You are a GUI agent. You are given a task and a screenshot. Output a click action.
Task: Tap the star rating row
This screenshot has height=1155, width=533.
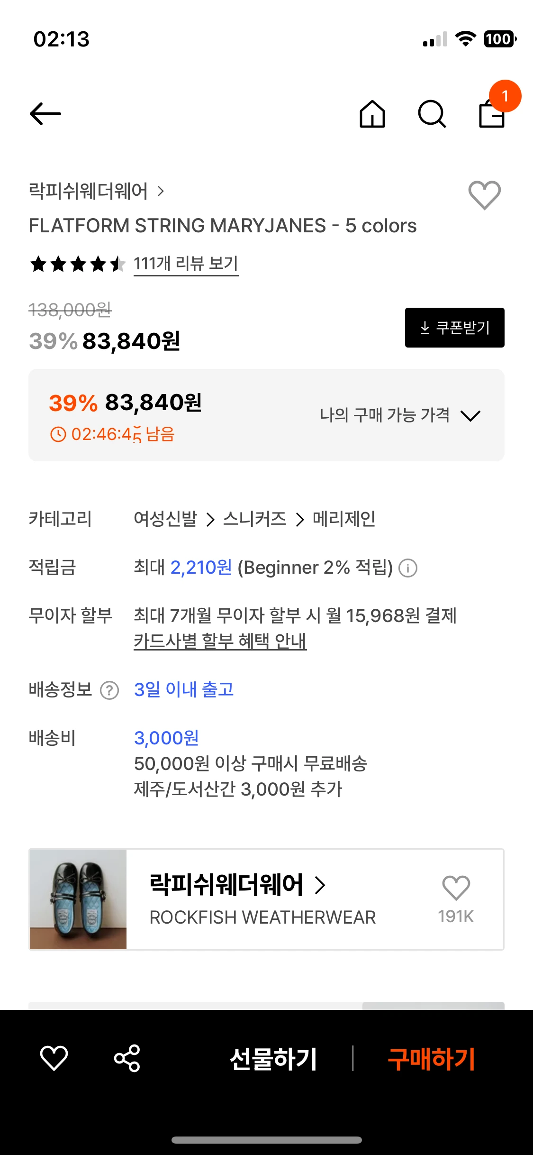click(78, 264)
